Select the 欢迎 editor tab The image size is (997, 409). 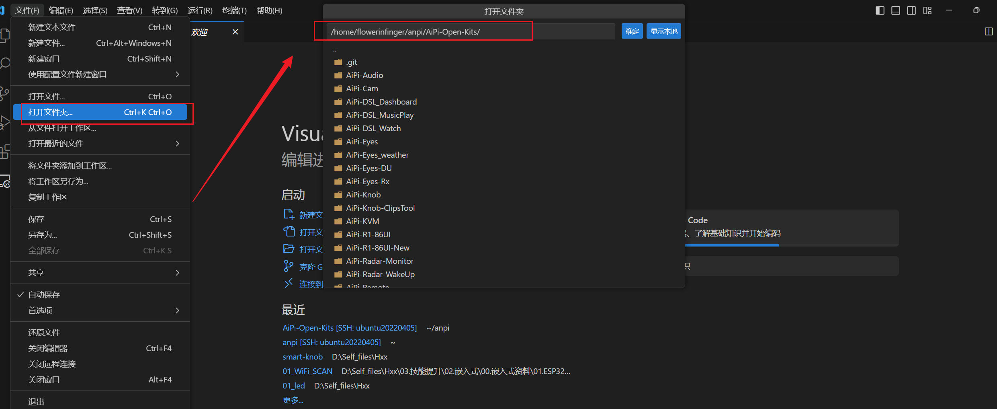(217, 32)
